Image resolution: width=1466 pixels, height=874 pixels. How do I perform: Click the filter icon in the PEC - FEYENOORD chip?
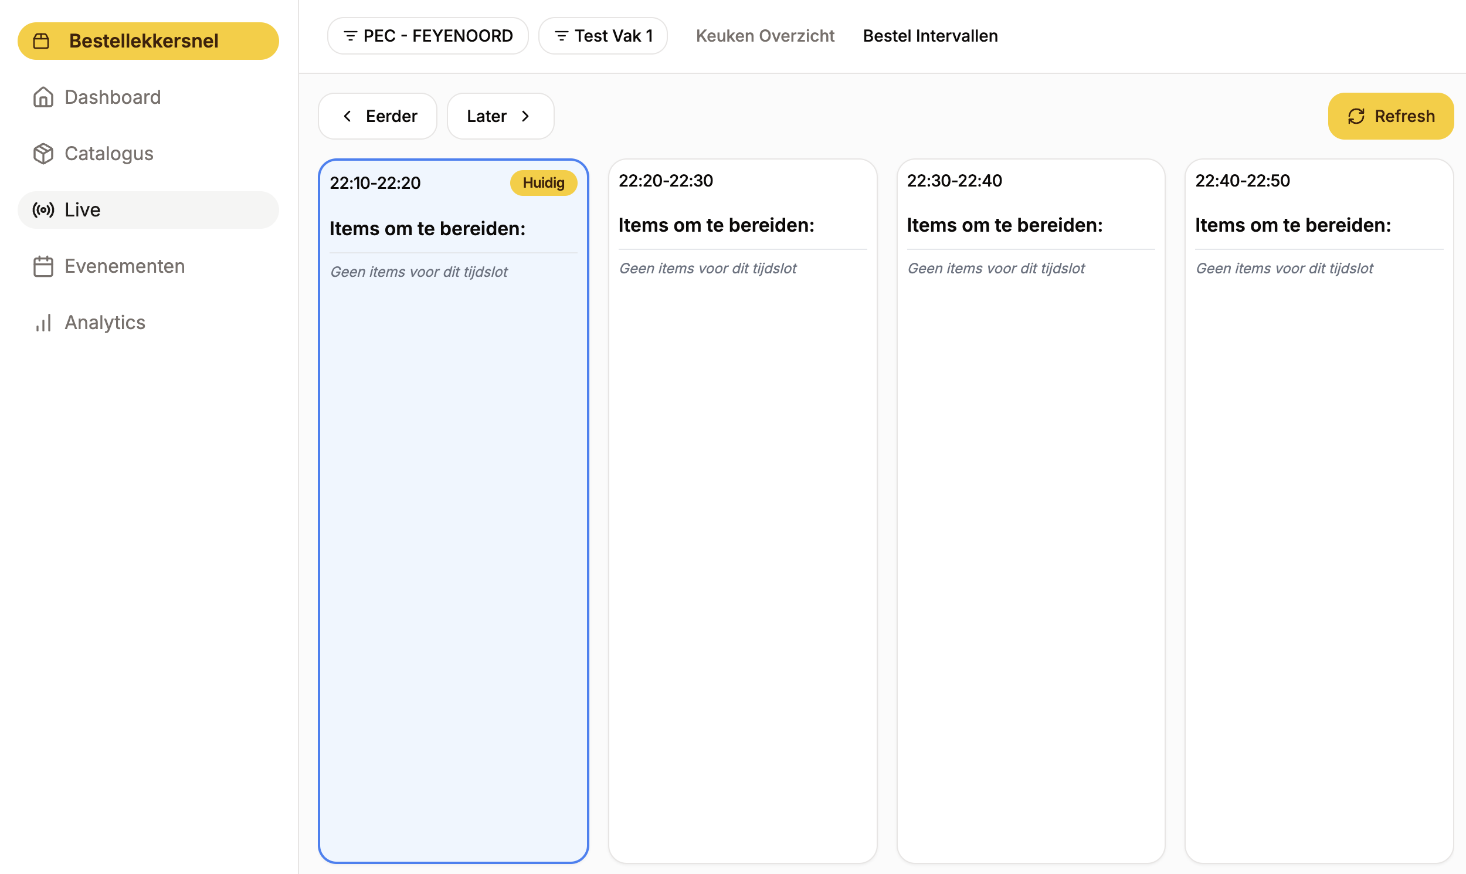pyautogui.click(x=351, y=35)
